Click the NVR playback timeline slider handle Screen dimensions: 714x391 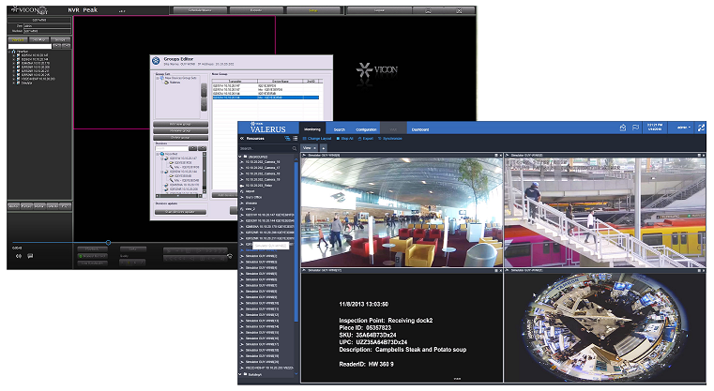[x=108, y=243]
